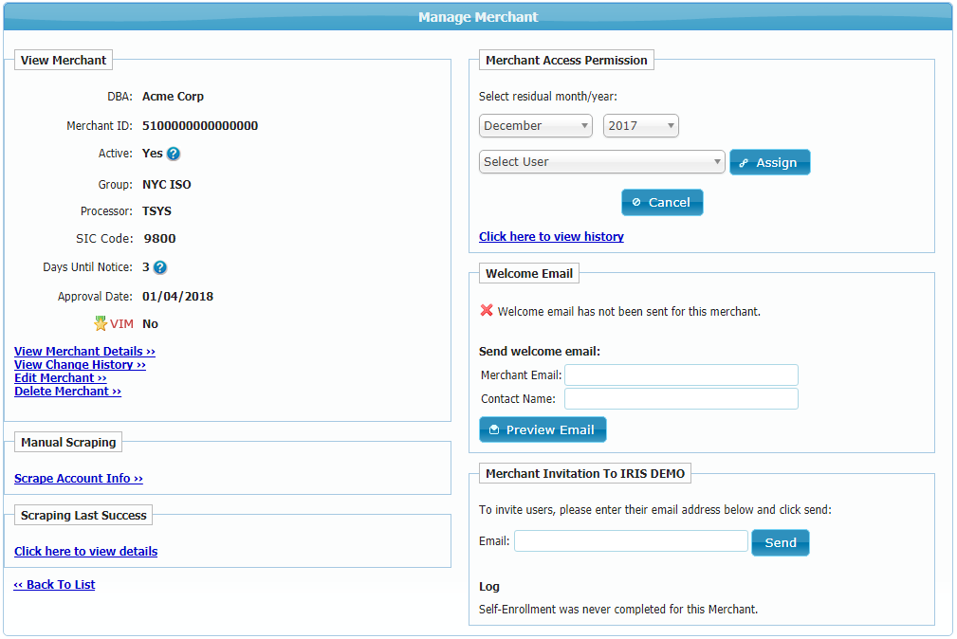Click the Approval Date 01/04/2018
Screen dimensions: 957x639
pos(177,297)
